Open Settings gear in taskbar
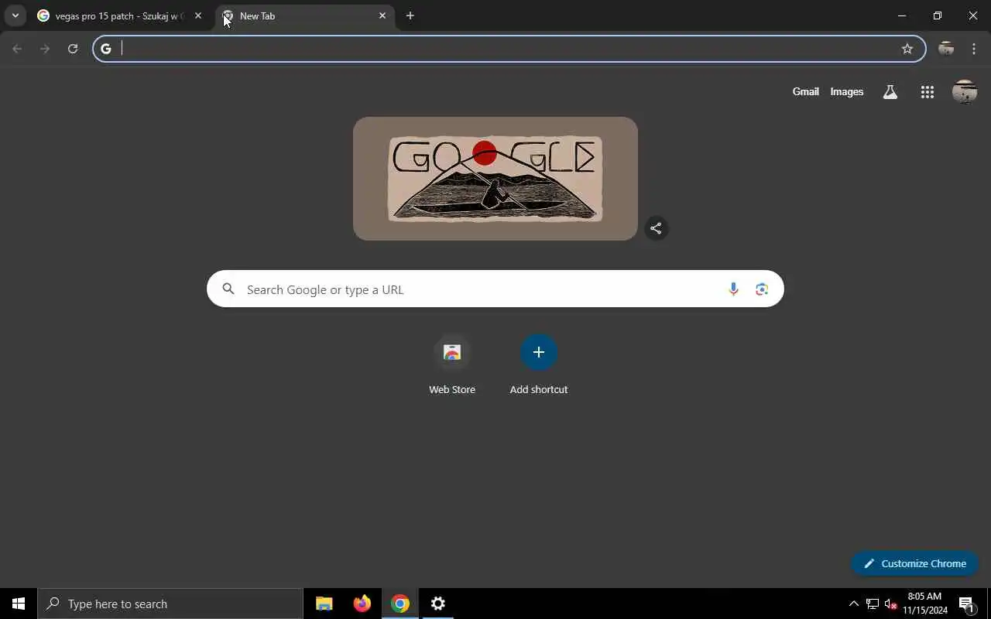 click(438, 604)
